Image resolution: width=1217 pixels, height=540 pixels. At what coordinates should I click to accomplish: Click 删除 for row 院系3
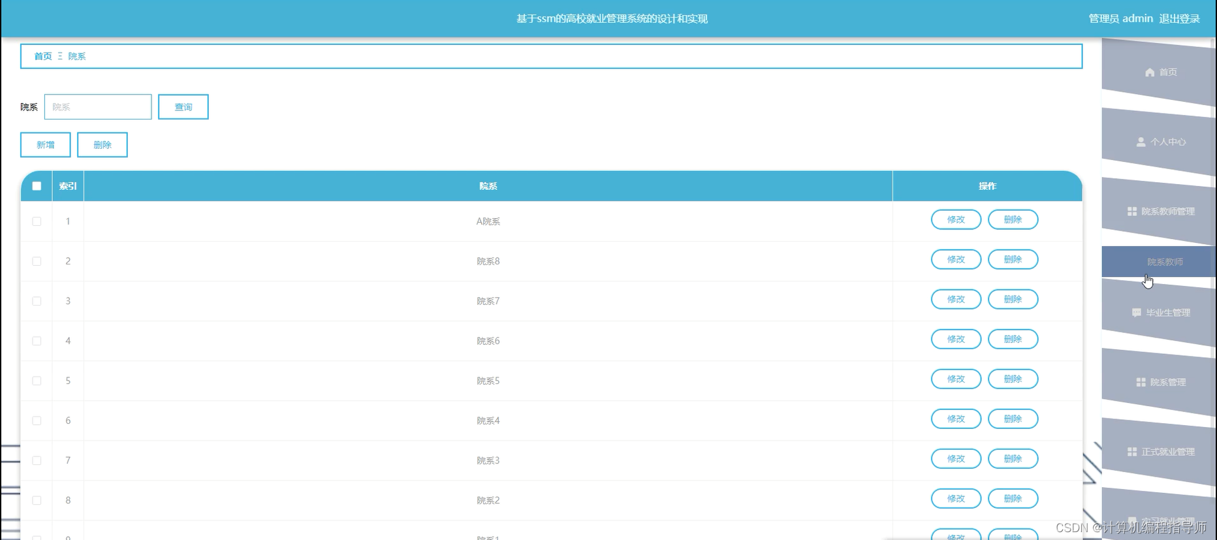[1013, 458]
